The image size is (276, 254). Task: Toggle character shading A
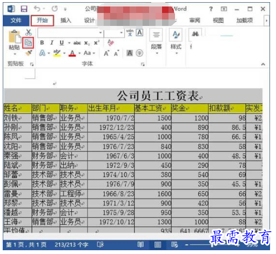[x=130, y=53]
